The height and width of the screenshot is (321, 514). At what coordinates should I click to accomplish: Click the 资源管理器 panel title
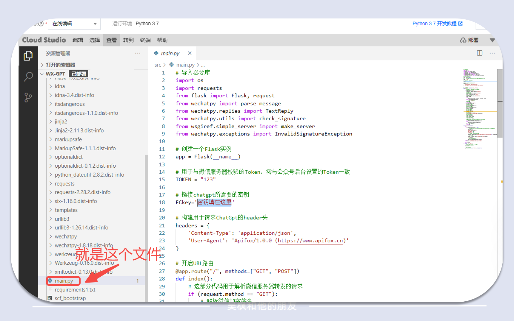coord(58,54)
